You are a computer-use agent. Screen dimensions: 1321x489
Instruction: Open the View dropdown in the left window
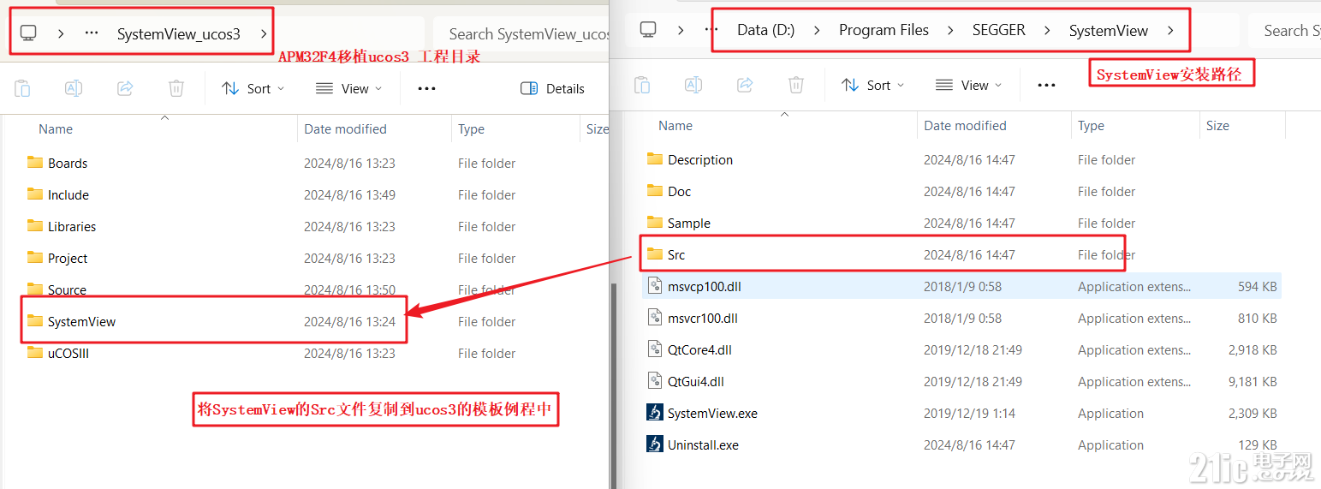tap(348, 88)
